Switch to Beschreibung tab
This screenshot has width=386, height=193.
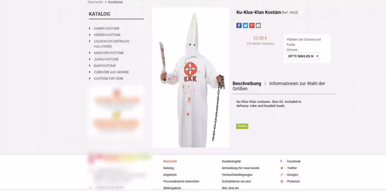[x=247, y=84]
